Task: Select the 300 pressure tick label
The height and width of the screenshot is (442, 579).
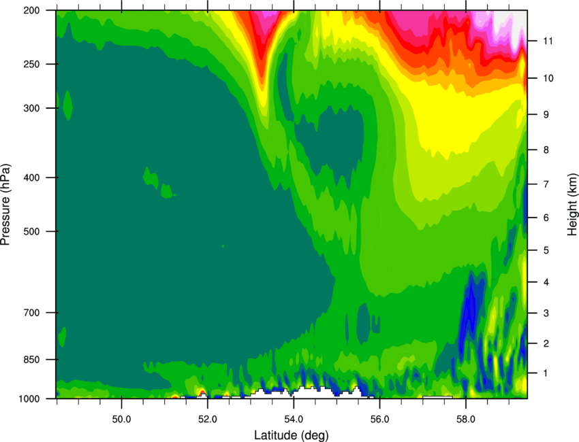Action: point(31,108)
